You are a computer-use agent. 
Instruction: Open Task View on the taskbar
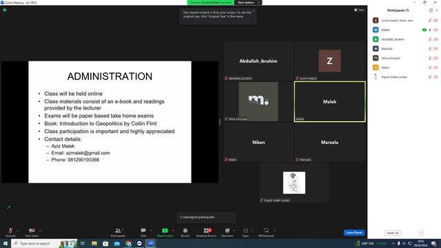83,243
